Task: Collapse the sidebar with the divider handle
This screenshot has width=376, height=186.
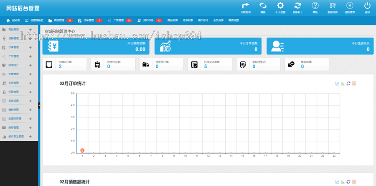Action: [x=39, y=106]
